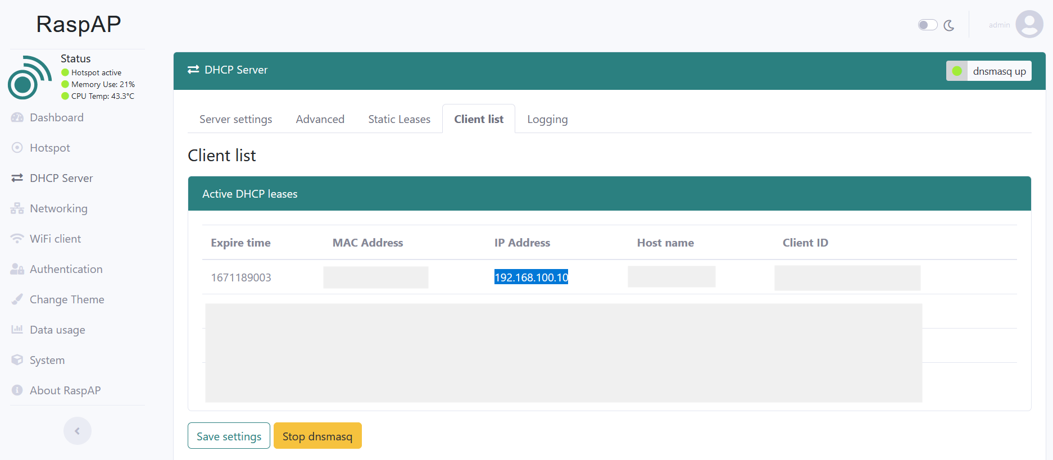Screen dimensions: 1053x460
Task: Click the About RaspAP info icon
Action: click(x=17, y=390)
